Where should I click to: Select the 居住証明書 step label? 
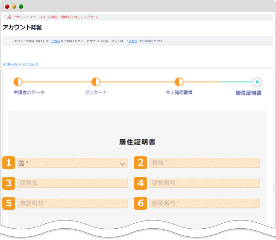pyautogui.click(x=248, y=93)
